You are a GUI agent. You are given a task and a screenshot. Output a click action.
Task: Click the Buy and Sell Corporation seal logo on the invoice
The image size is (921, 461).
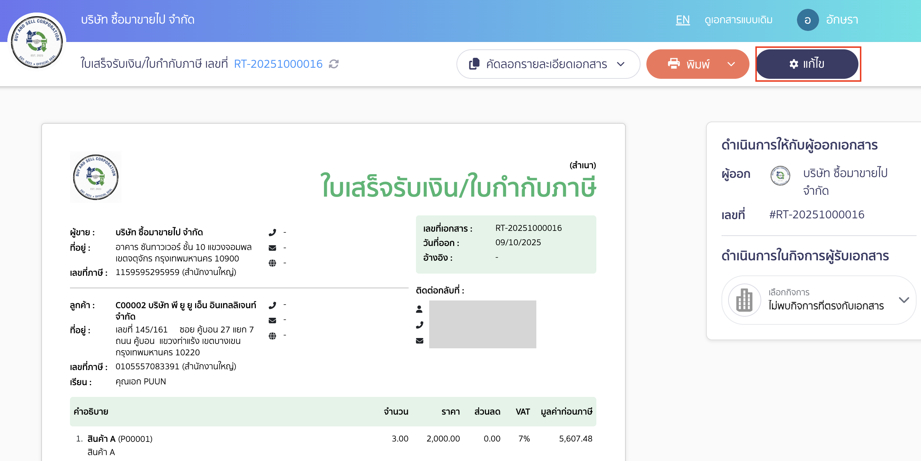coord(96,177)
